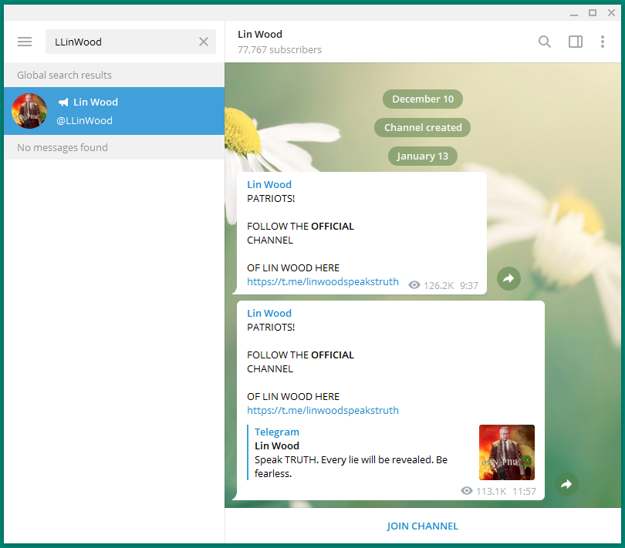The image size is (625, 548).
Task: Maximize the Telegram window
Action: [593, 12]
